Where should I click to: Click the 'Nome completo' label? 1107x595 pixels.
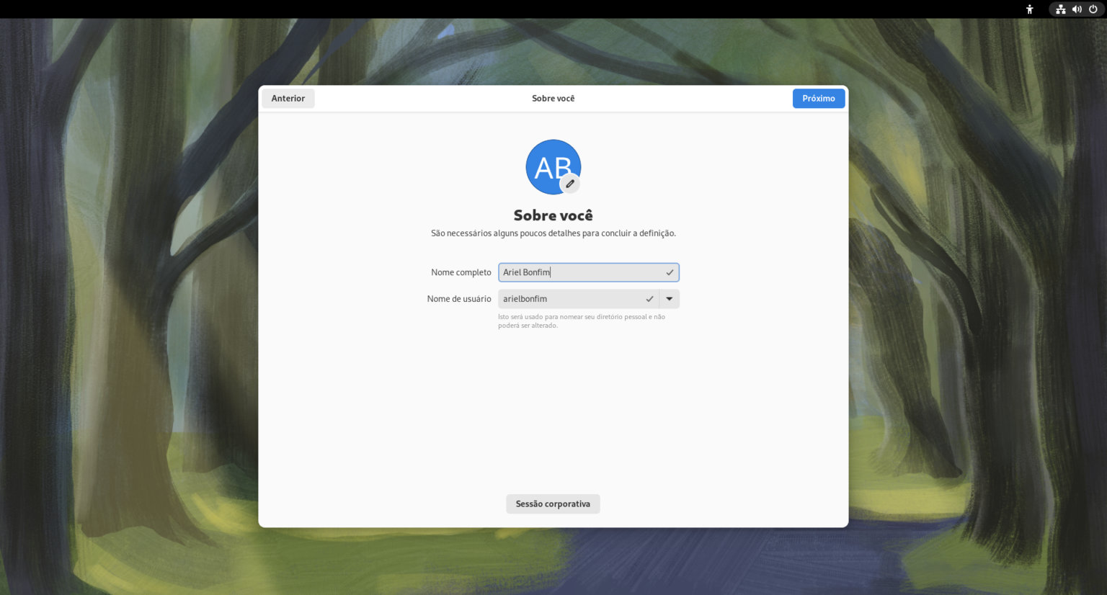coord(461,272)
